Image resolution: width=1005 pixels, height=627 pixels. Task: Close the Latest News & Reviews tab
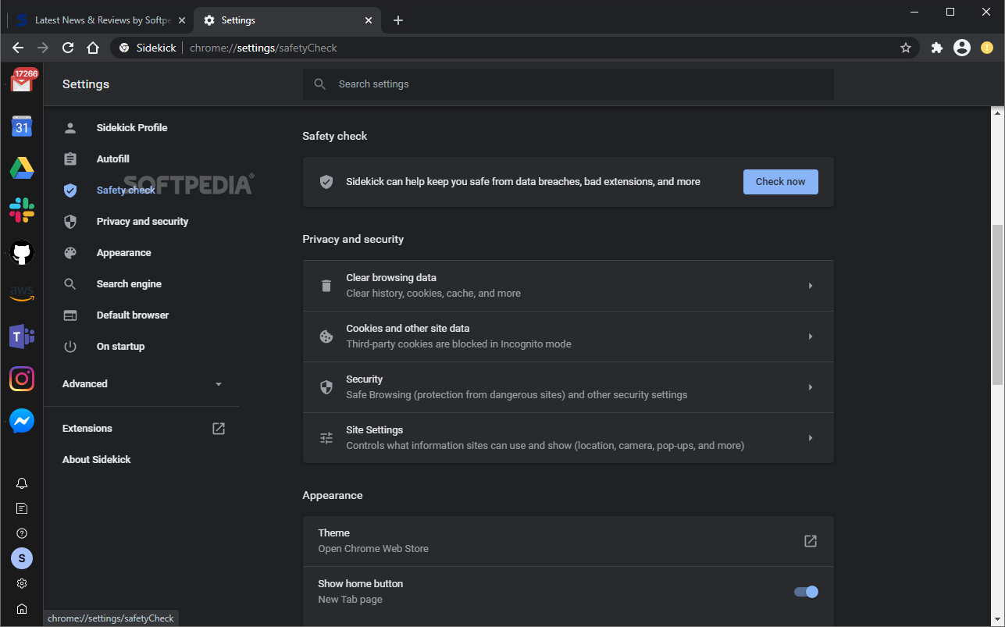click(x=182, y=20)
